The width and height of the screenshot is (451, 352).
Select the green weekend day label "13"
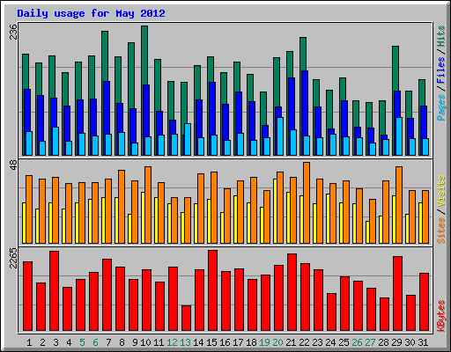pyautogui.click(x=185, y=342)
